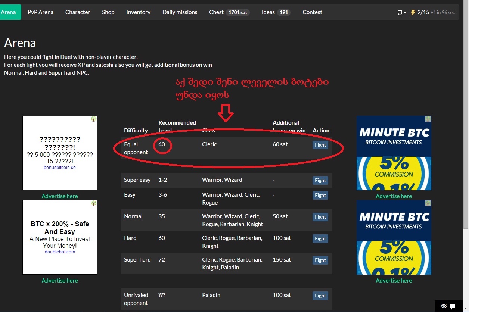The image size is (478, 312).
Task: Click the 'Warrior, Wizard' class cell
Action: [x=222, y=180]
